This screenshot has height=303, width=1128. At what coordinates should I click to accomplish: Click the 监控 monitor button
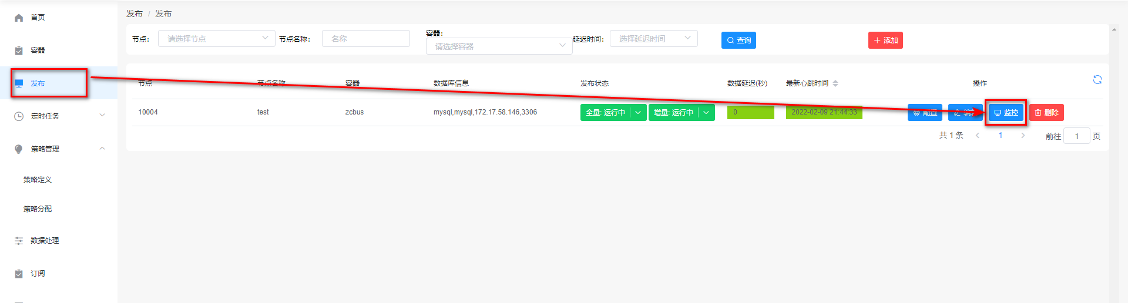pos(1006,113)
